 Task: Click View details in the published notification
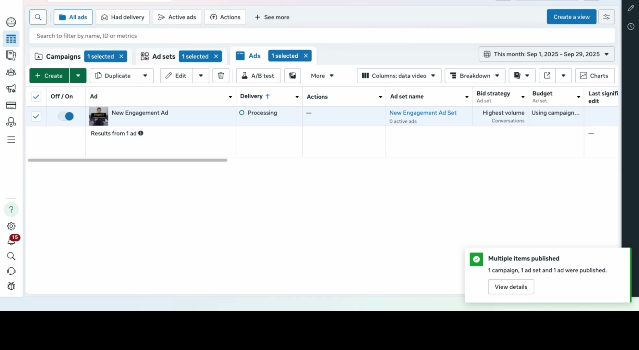(511, 287)
